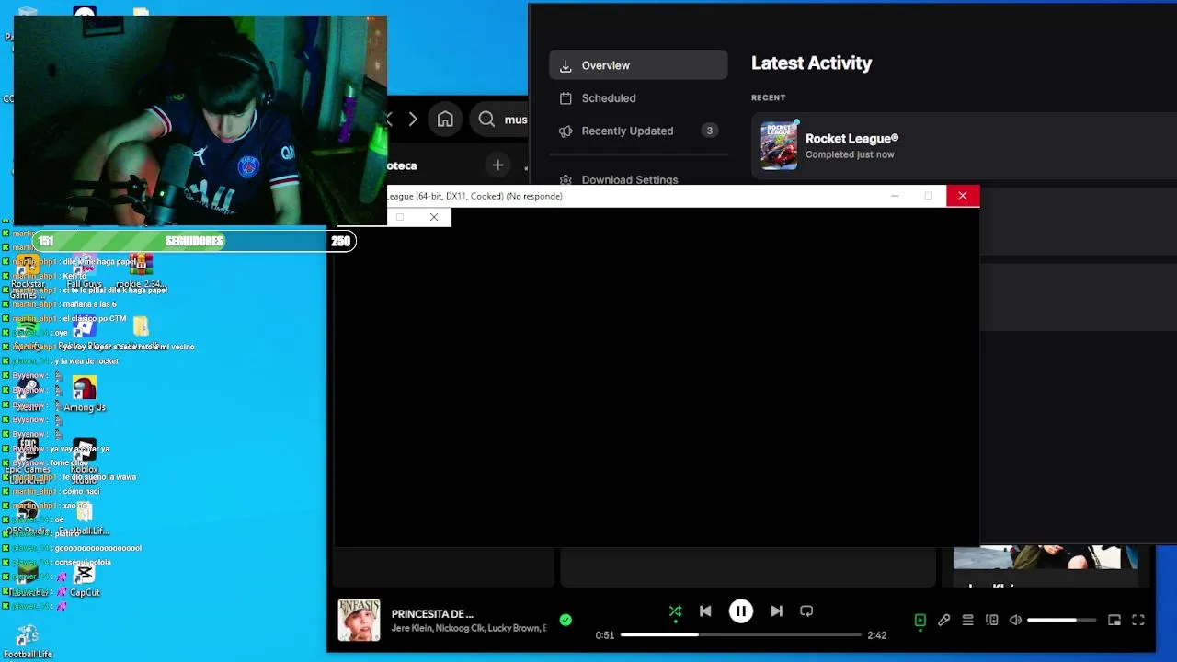Open the Spotify miniplayer icon

click(1114, 621)
